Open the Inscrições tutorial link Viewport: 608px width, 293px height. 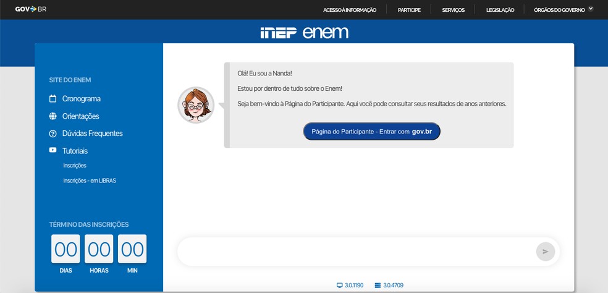75,165
